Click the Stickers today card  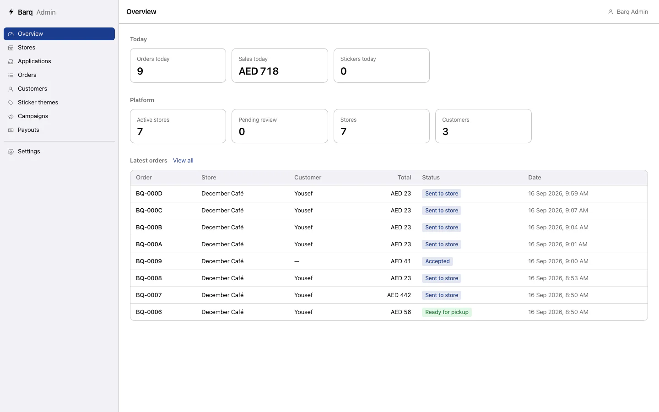pyautogui.click(x=382, y=65)
